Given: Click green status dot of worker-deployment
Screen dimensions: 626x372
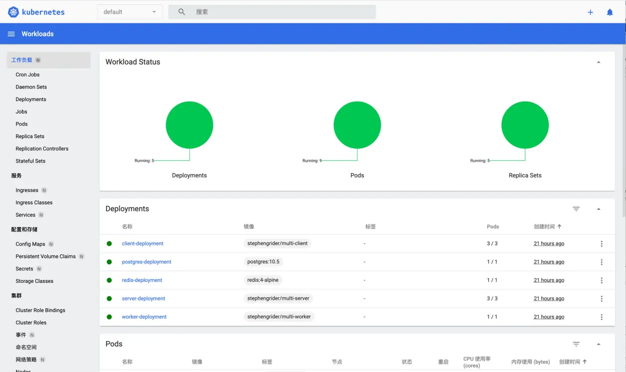Looking at the screenshot, I should (109, 317).
